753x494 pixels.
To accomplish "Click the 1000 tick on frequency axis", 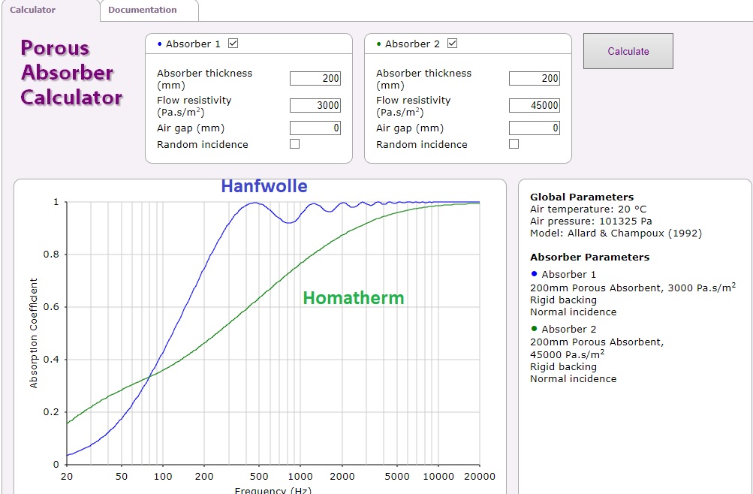I will click(300, 476).
